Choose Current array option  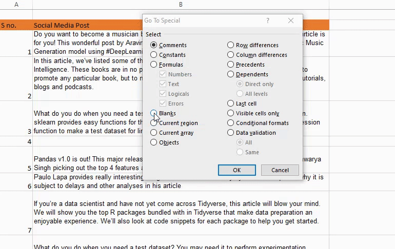[x=154, y=133]
